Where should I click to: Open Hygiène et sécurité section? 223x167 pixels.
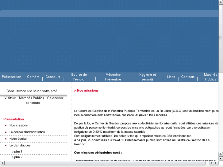[x=148, y=77]
